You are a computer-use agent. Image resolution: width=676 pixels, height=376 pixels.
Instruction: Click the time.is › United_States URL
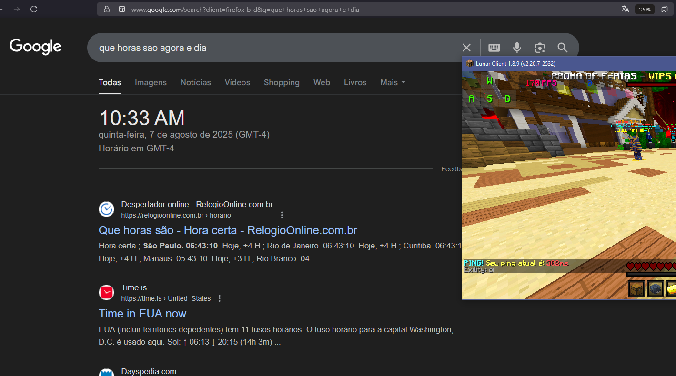pyautogui.click(x=166, y=298)
